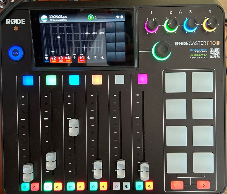
Task: Hit the top-right physical SMART pad
Action: pos(202,82)
